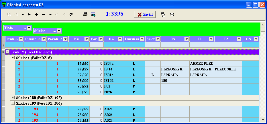Viewport: 267px width, 124px height.
Task: Select Km value 28,980
Action: click(x=79, y=115)
